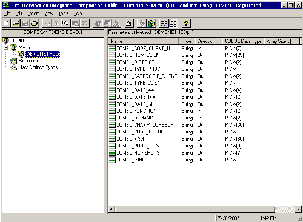Open the Tools menu
The image size is (303, 222).
64,13
